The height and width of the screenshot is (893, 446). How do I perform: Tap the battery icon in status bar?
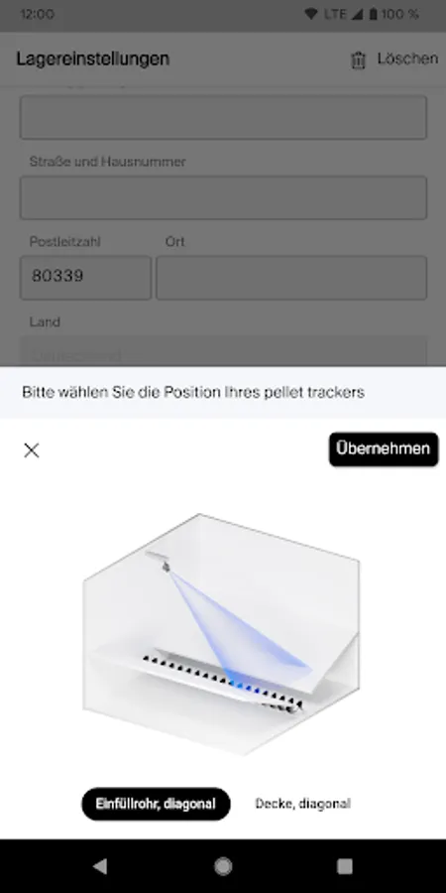(373, 14)
